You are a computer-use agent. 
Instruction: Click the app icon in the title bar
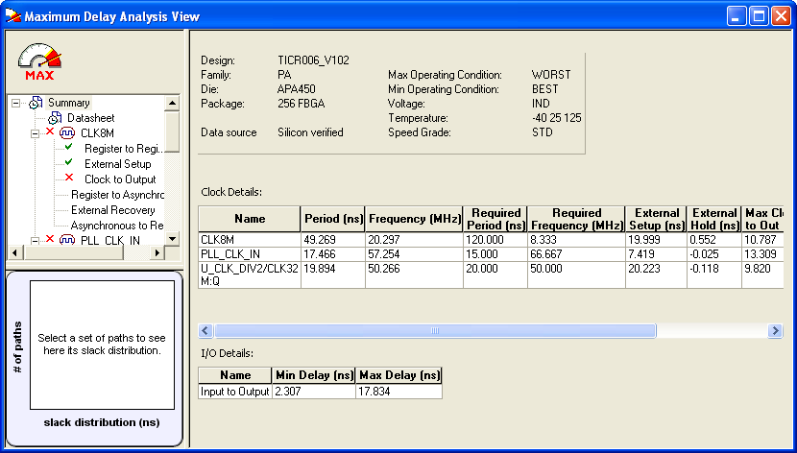tap(12, 16)
